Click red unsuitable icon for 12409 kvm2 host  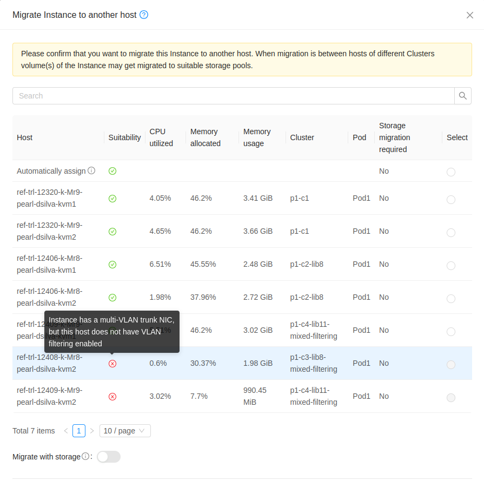tap(112, 397)
